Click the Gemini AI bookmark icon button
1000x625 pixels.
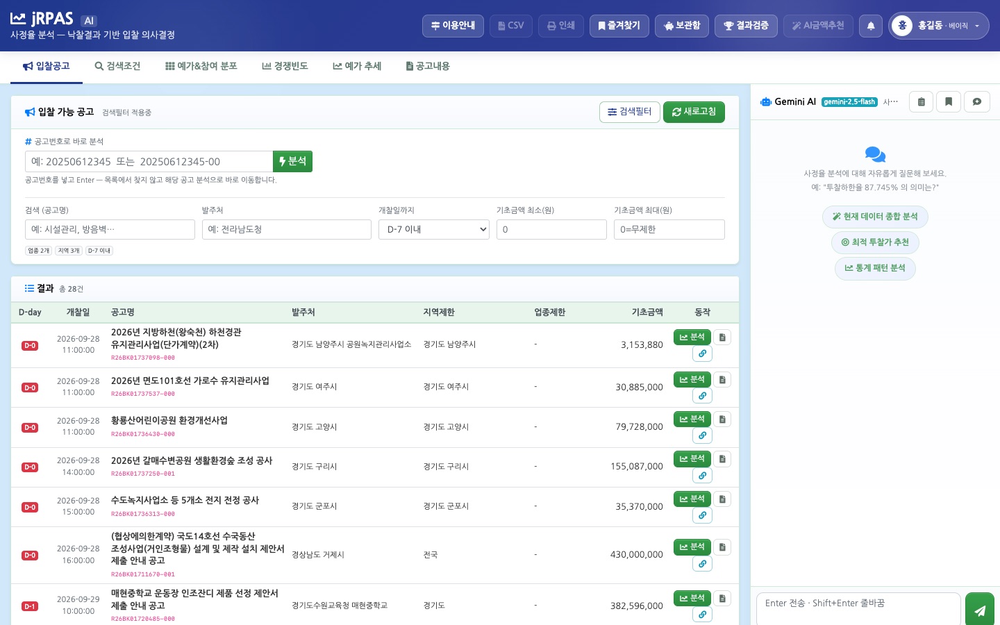(949, 102)
